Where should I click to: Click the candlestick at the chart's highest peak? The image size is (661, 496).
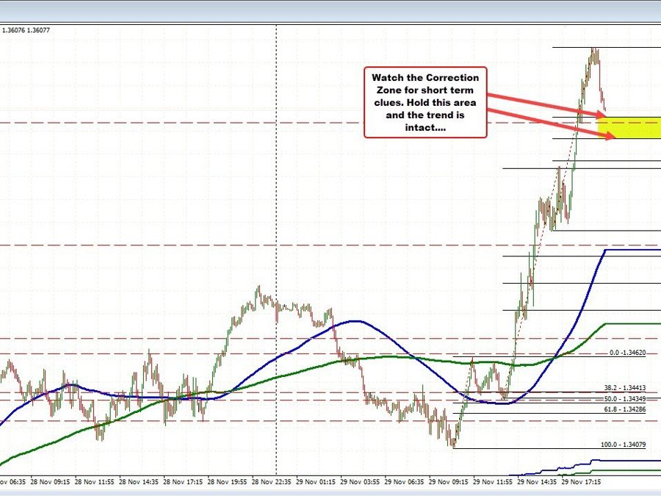(x=593, y=51)
